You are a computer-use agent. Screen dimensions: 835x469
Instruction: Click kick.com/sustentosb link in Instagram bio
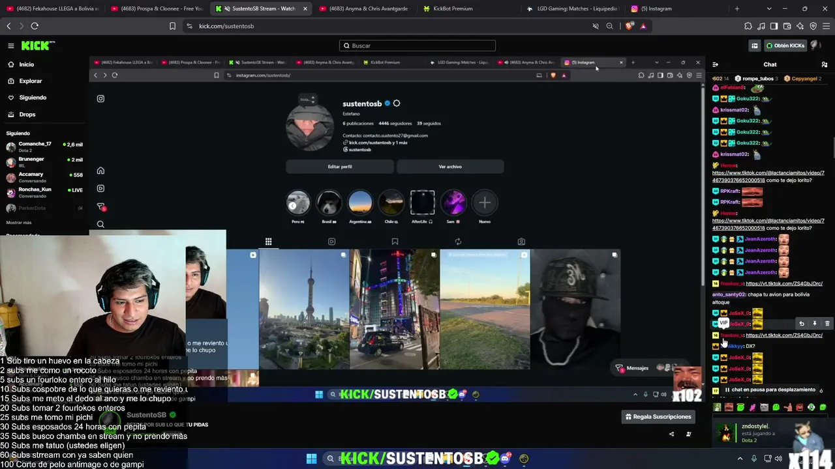tap(378, 143)
